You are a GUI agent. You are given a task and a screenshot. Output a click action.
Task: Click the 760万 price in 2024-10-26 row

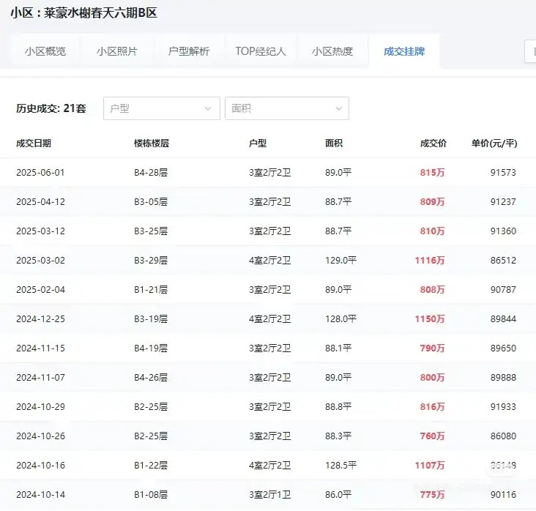coord(432,436)
